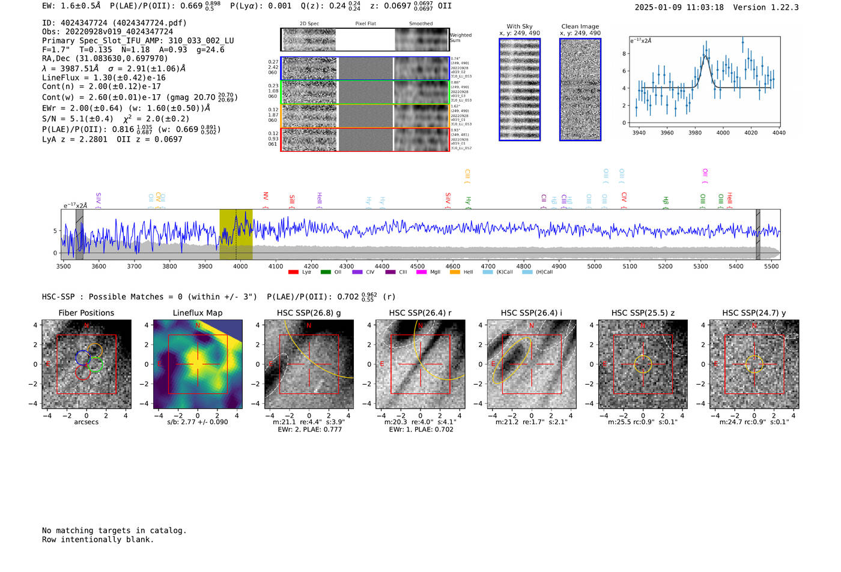Click the Weighted Sum 2D spectrum row
The width and height of the screenshot is (841, 572).
tap(365, 40)
